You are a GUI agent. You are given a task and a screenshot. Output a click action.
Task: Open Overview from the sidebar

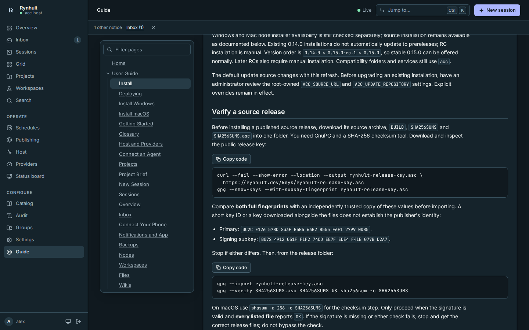click(44, 28)
